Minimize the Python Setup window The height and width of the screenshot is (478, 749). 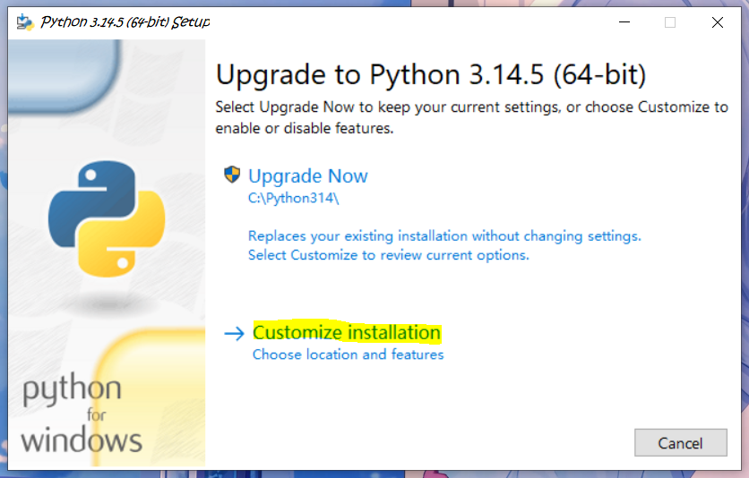tap(624, 22)
